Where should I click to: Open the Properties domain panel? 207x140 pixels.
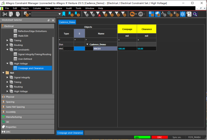pos(28,127)
